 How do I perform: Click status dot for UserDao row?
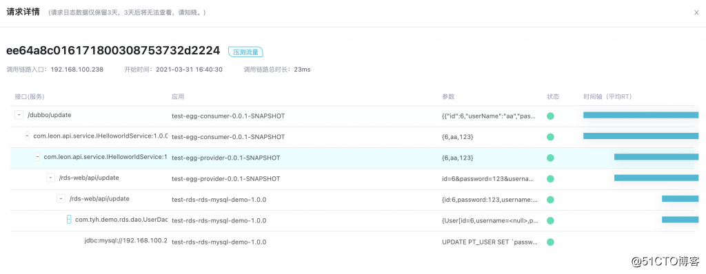pos(550,221)
